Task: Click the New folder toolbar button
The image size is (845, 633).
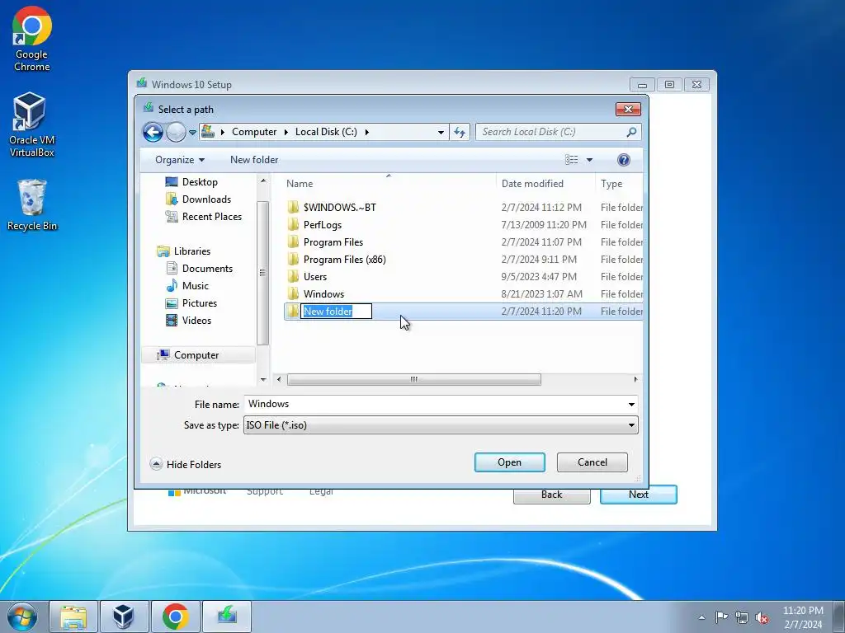Action: 254,160
